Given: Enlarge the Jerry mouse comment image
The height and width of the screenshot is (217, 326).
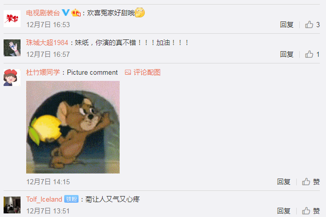Looking at the screenshot, I should (73, 127).
